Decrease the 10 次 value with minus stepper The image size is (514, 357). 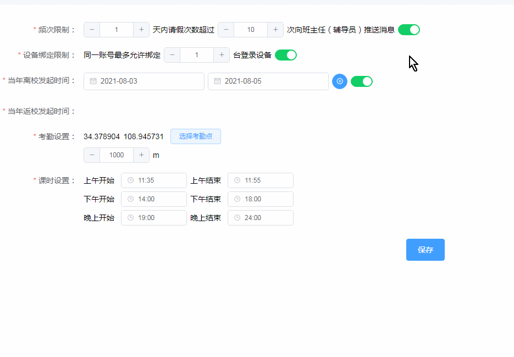point(225,29)
